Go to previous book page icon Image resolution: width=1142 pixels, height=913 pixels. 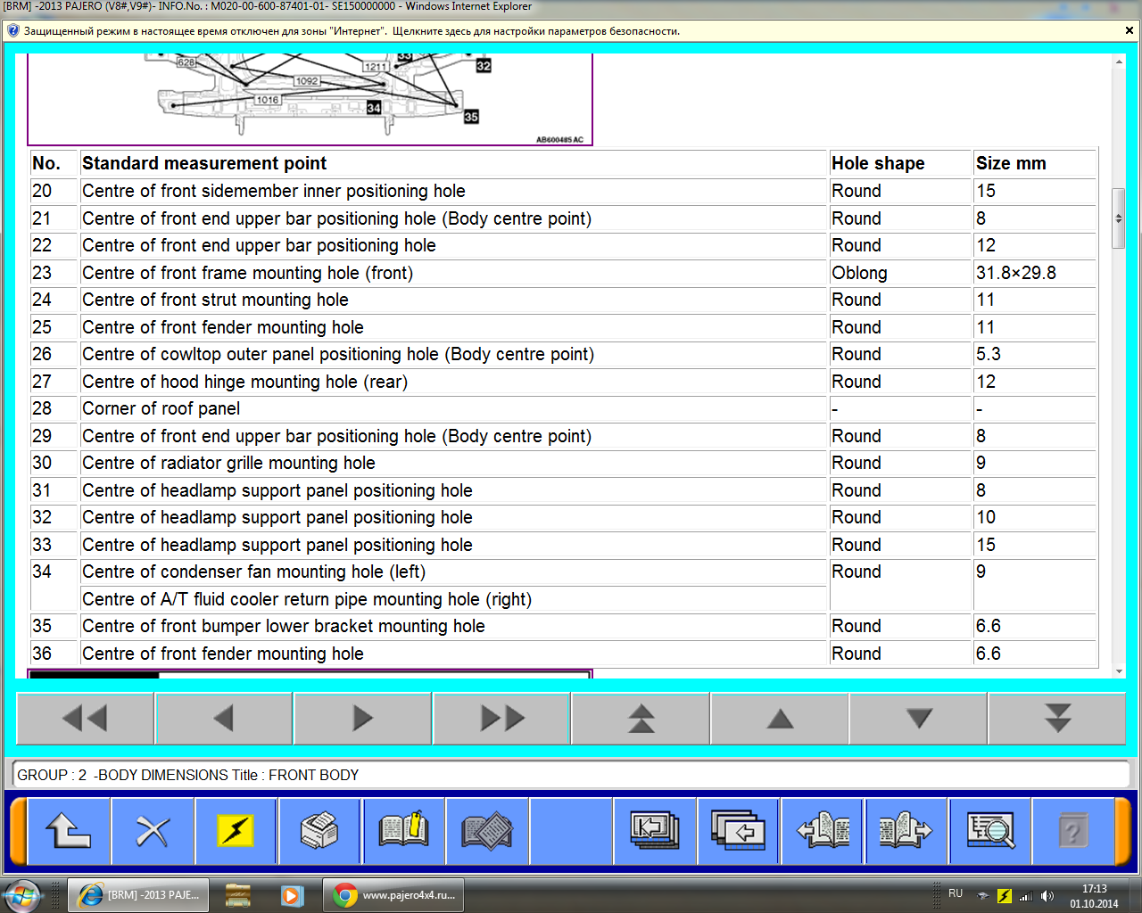tap(823, 831)
